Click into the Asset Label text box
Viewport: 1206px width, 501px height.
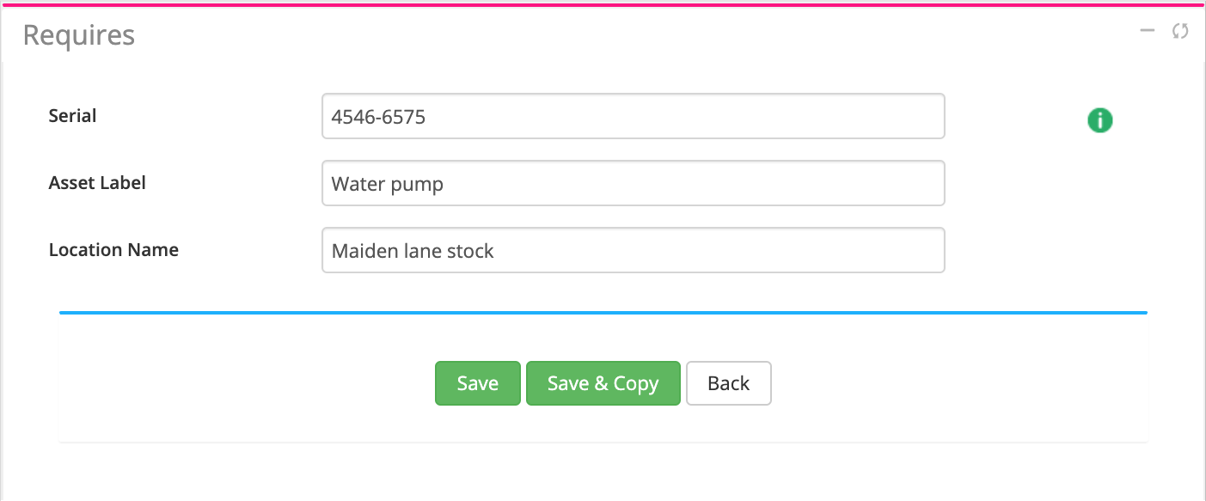point(633,183)
